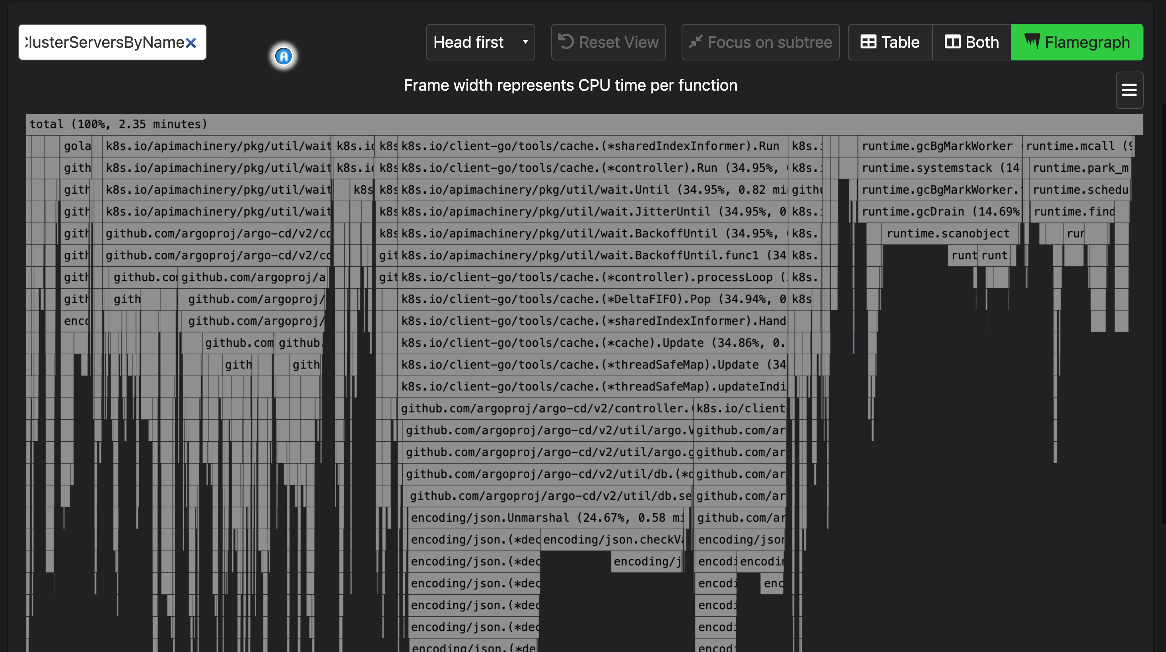This screenshot has height=652, width=1166.
Task: Open the hamburger menu icon top right
Action: click(x=1129, y=90)
